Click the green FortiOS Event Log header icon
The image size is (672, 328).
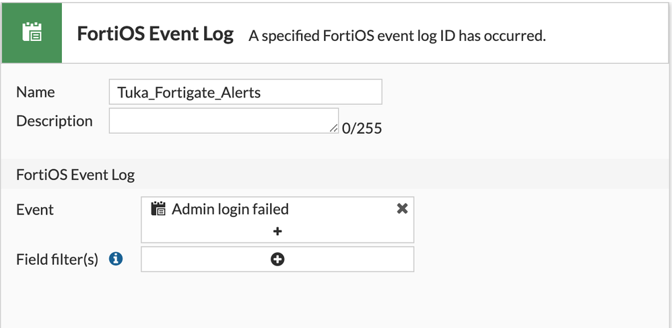32,33
